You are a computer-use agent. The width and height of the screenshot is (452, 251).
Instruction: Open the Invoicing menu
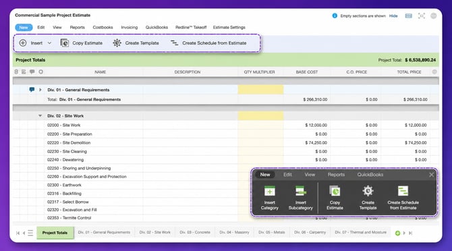129,28
